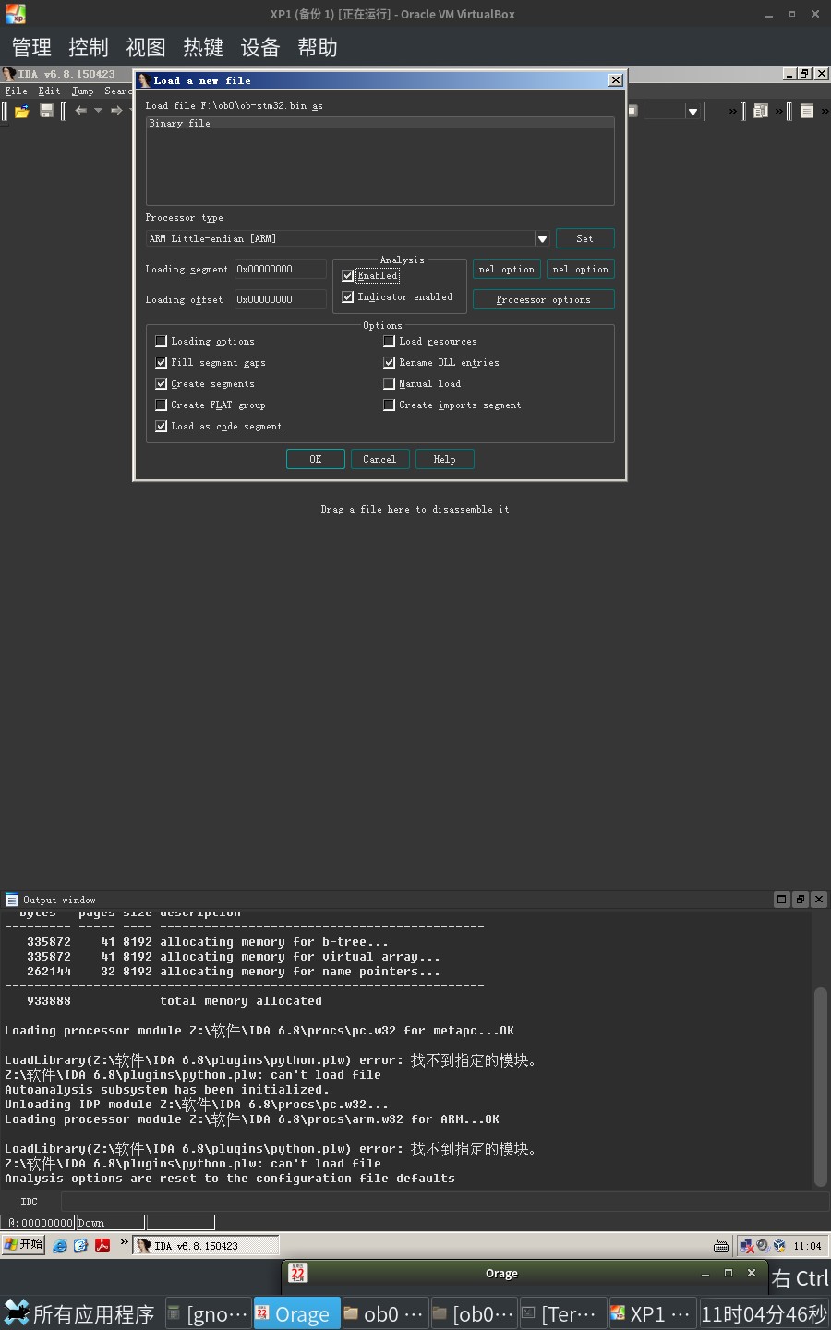The width and height of the screenshot is (831, 1330).
Task: Select Binary file in the format list
Action: [x=379, y=123]
